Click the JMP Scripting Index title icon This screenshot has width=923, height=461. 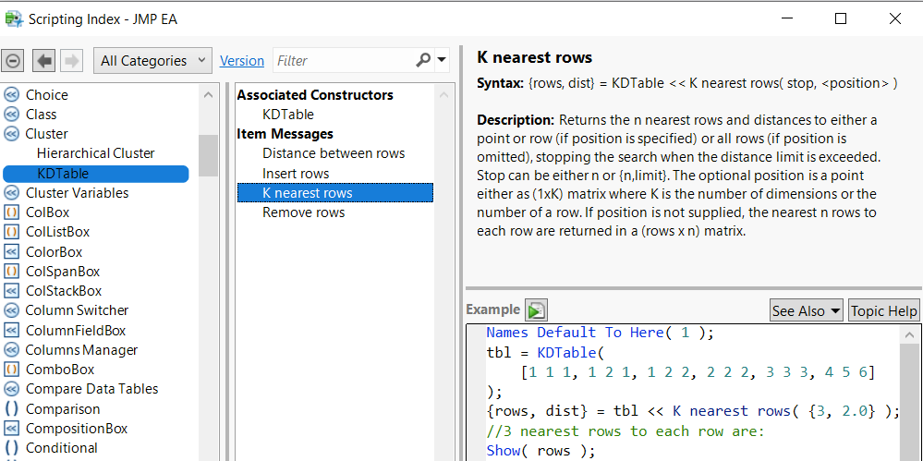click(14, 18)
